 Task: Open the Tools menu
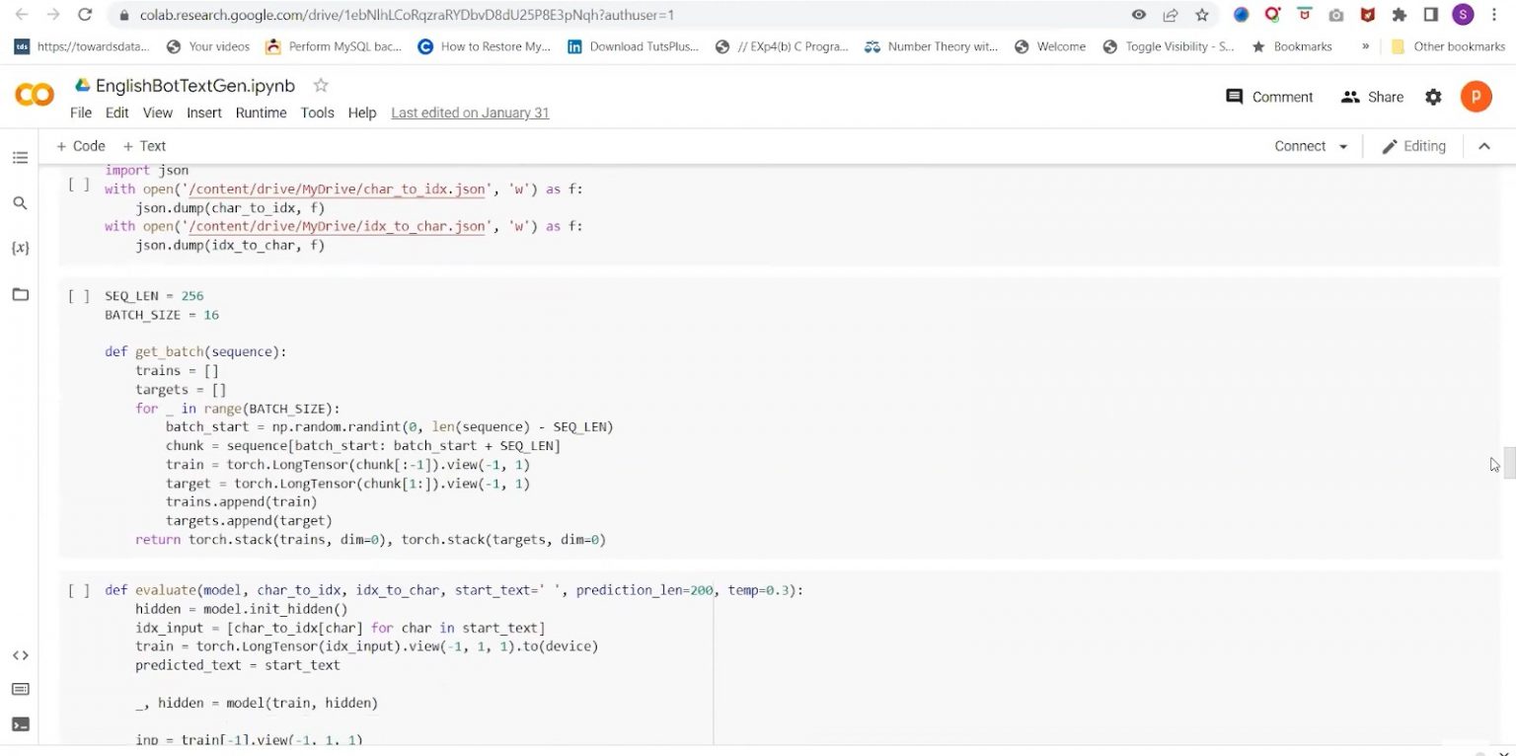click(317, 113)
